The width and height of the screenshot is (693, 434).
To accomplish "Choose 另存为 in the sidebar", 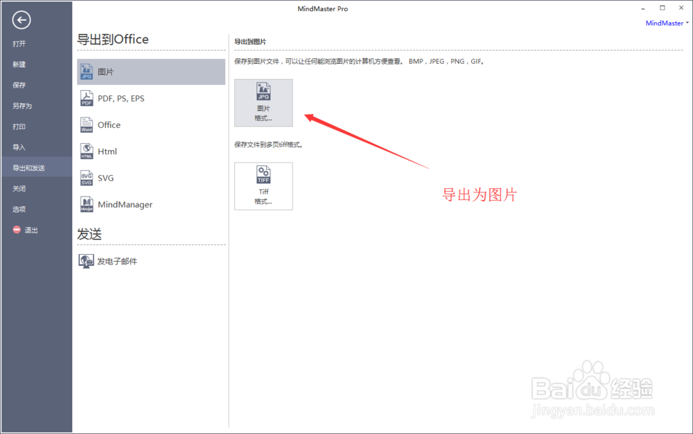I will coord(22,106).
